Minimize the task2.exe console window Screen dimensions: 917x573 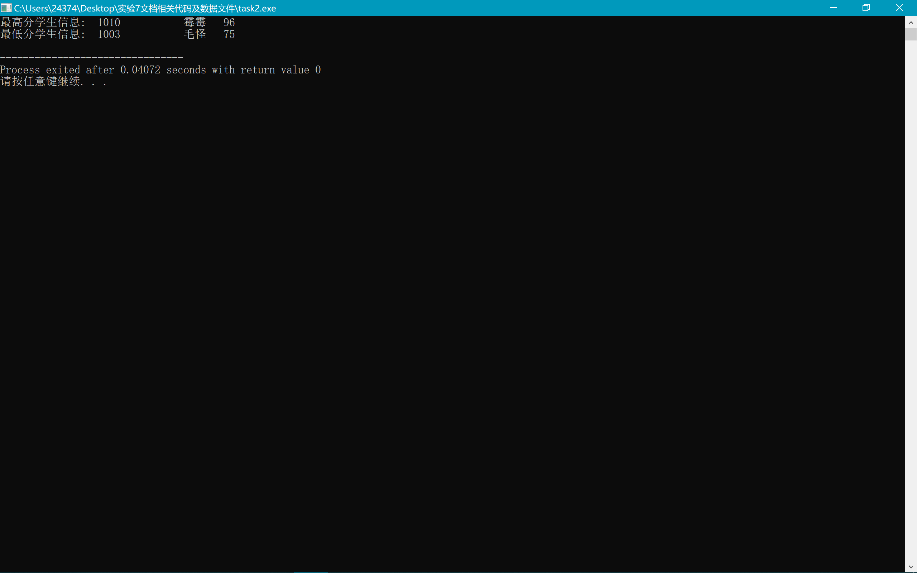[833, 8]
